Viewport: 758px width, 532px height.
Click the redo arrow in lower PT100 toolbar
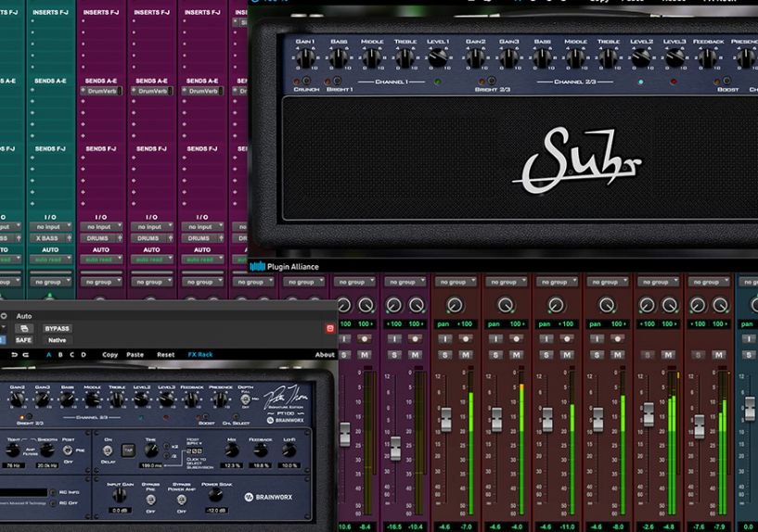tap(26, 355)
